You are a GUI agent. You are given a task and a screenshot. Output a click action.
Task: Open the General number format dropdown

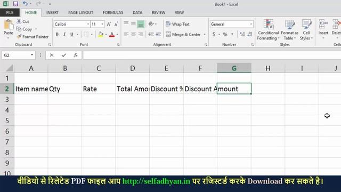pyautogui.click(x=251, y=24)
